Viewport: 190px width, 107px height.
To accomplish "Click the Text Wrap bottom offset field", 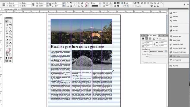I will (149, 46).
